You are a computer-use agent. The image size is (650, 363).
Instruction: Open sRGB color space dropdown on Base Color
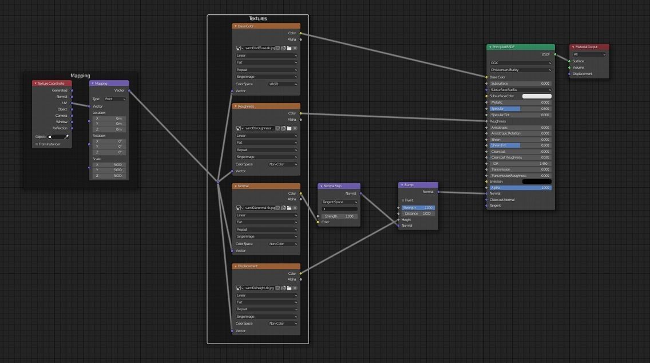(283, 84)
